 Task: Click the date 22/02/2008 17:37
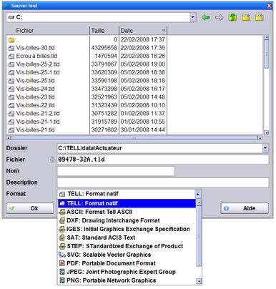click(x=143, y=39)
